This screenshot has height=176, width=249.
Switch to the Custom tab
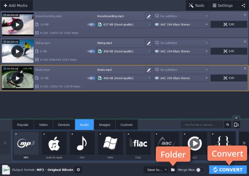click(x=126, y=125)
